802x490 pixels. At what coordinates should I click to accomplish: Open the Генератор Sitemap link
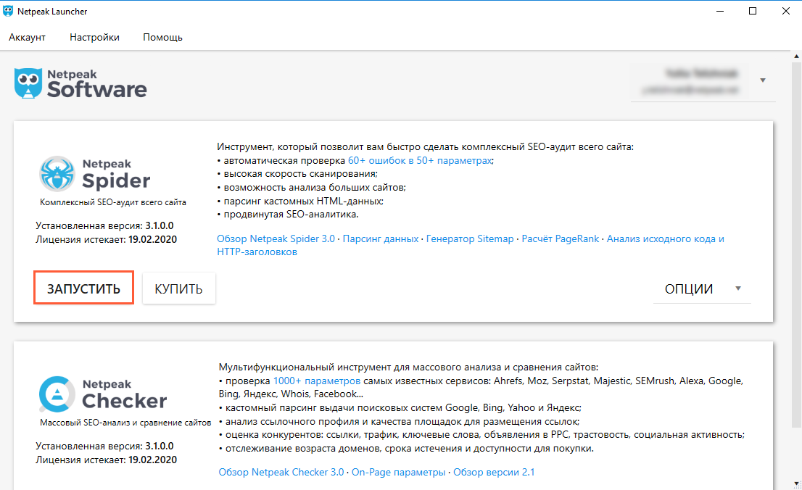coord(470,239)
